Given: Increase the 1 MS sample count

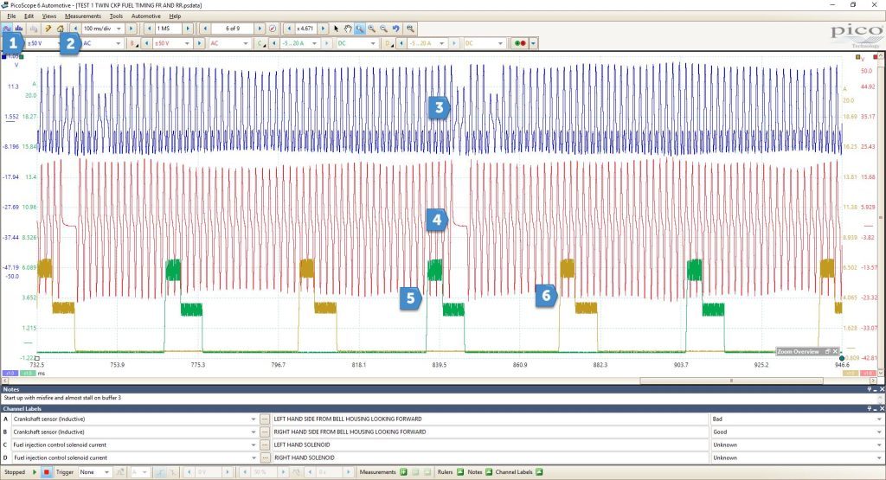Looking at the screenshot, I should 188,29.
